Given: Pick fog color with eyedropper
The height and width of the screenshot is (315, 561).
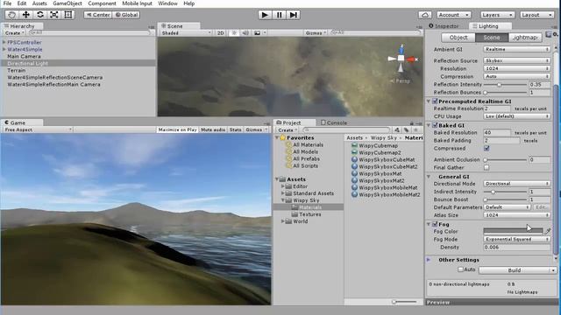Looking at the screenshot, I should [547, 231].
